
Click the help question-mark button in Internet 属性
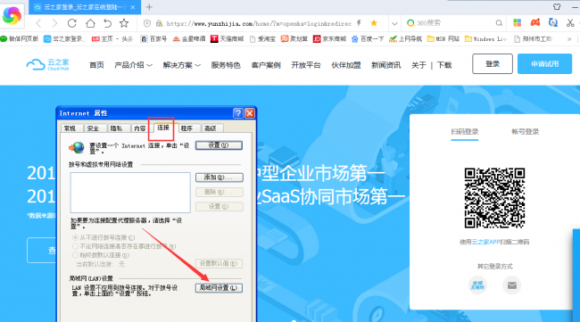(x=238, y=113)
